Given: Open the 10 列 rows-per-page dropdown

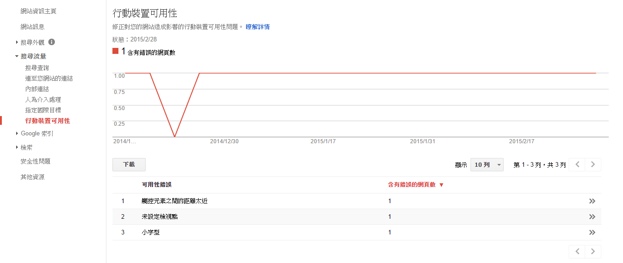Looking at the screenshot, I should coord(487,165).
